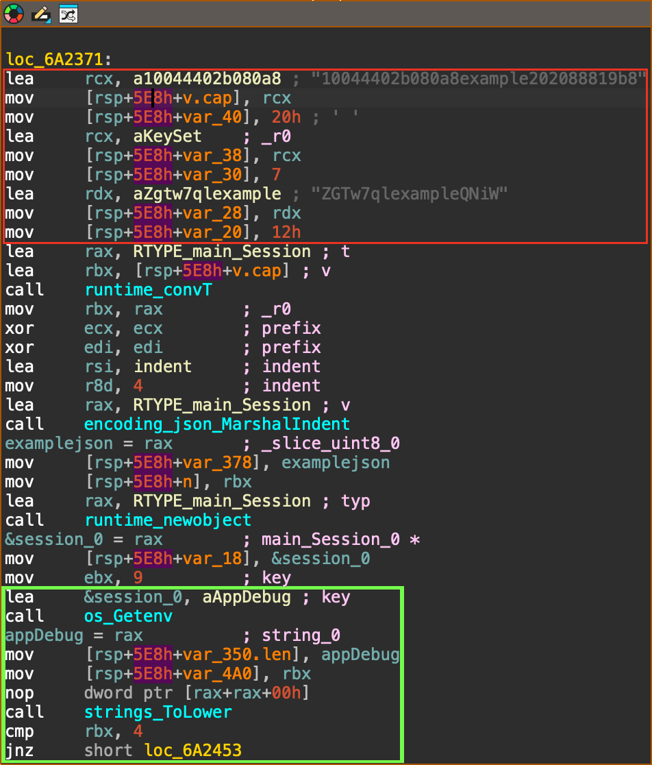The width and height of the screenshot is (652, 765).
Task: Select the aAppDebug string reference
Action: [x=247, y=597]
